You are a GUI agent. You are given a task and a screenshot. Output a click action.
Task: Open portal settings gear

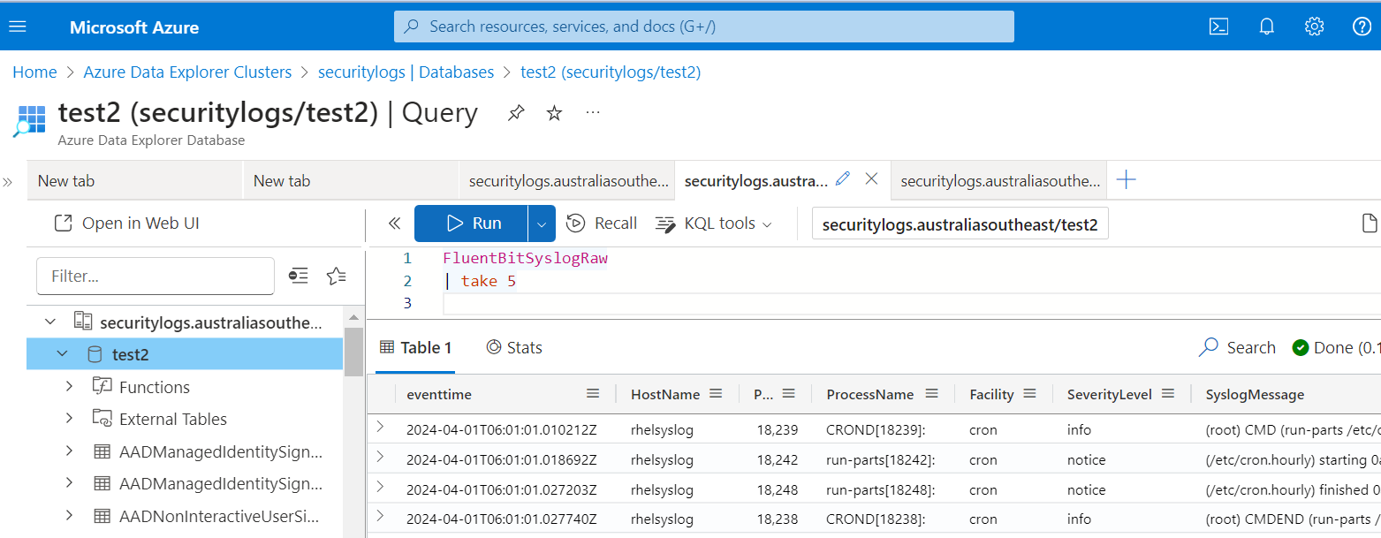point(1314,27)
